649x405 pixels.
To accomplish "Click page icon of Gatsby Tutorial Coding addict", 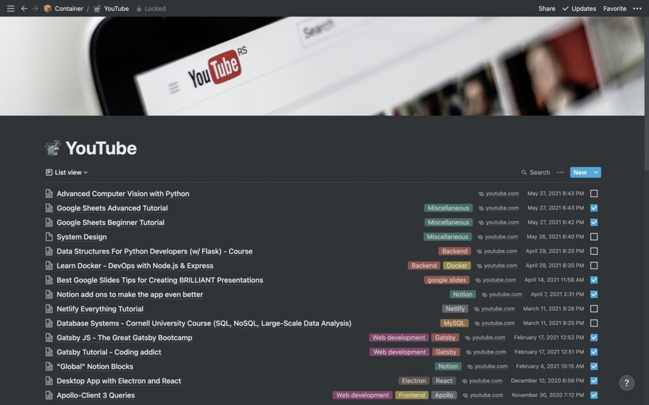I will click(x=49, y=352).
